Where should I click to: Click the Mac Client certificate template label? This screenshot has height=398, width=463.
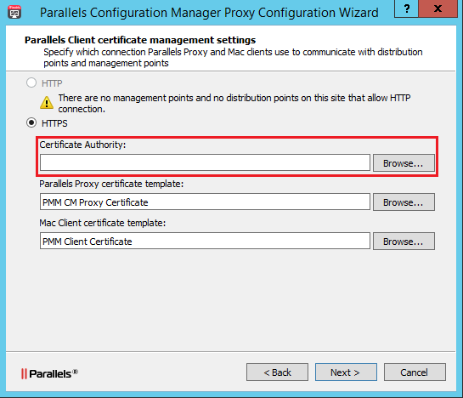point(103,223)
